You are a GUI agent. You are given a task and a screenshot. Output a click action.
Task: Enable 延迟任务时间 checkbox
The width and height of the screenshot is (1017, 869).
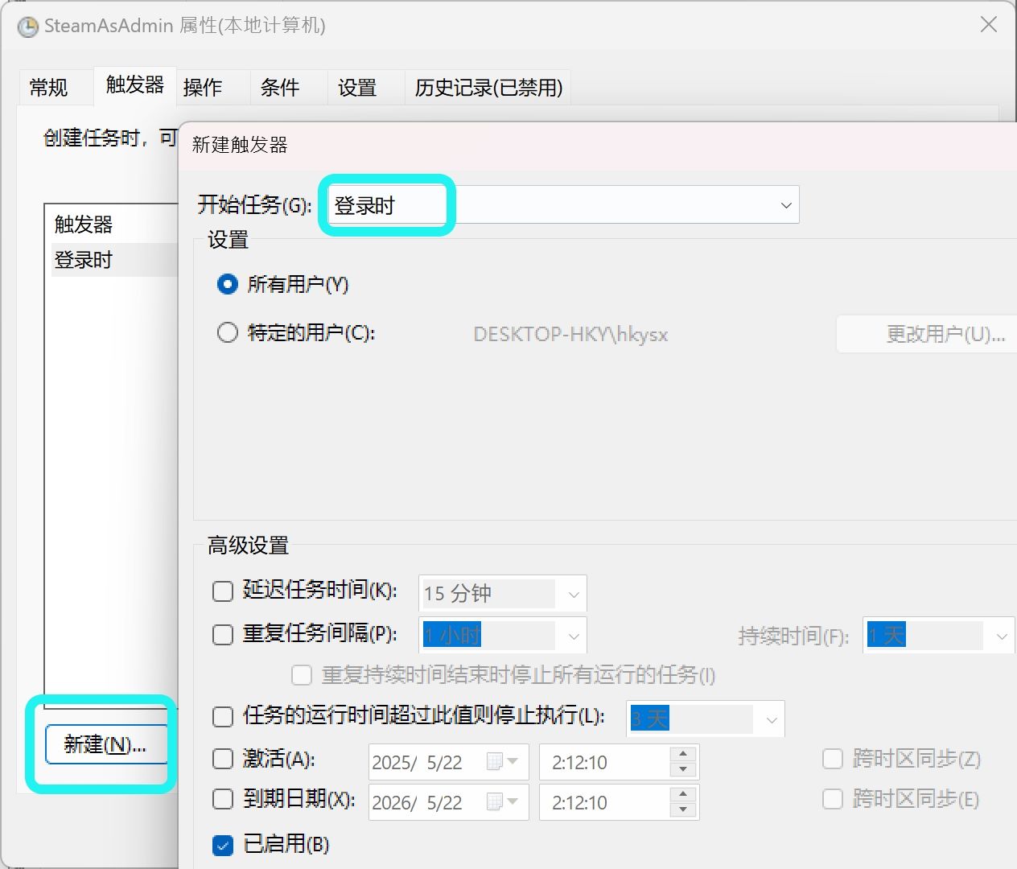point(223,591)
